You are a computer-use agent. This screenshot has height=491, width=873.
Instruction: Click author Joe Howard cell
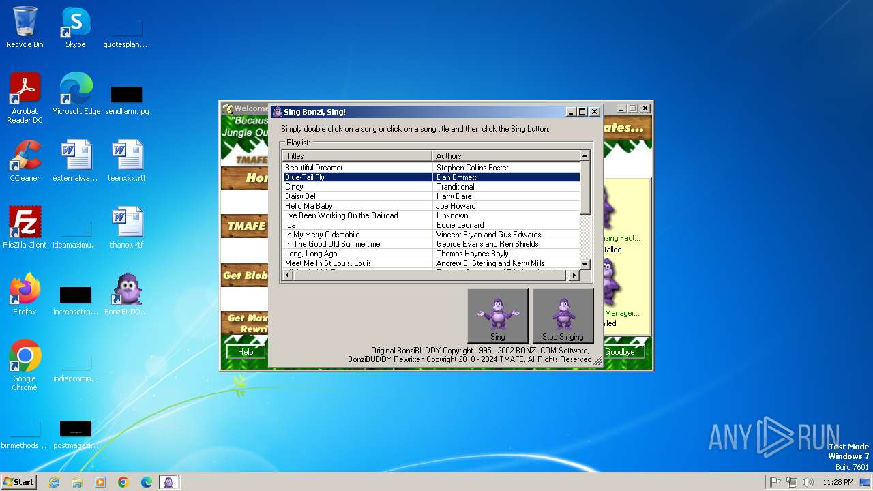click(x=456, y=205)
